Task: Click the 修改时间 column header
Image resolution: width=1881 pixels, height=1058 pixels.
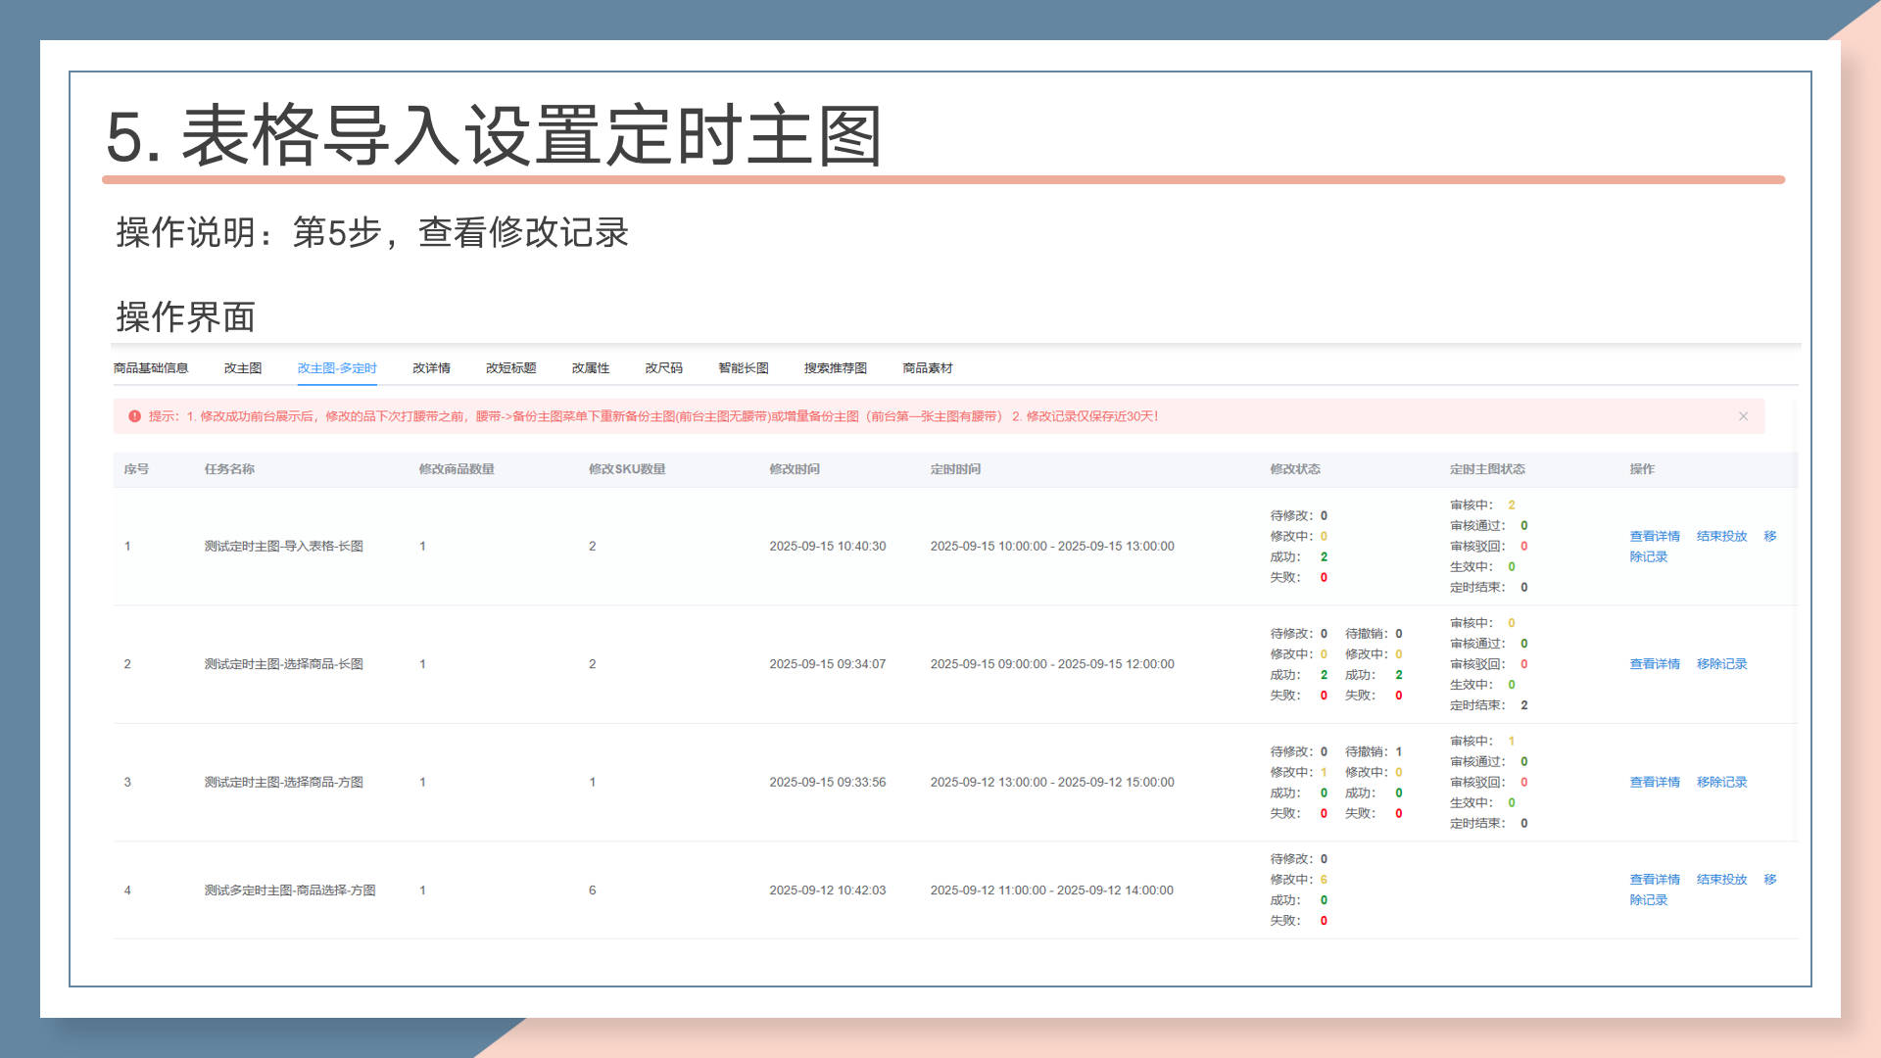Action: pyautogui.click(x=795, y=469)
